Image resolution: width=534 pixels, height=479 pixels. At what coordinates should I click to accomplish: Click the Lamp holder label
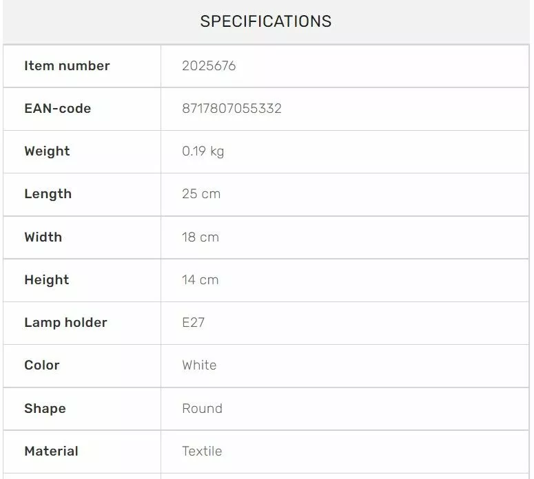(x=65, y=323)
